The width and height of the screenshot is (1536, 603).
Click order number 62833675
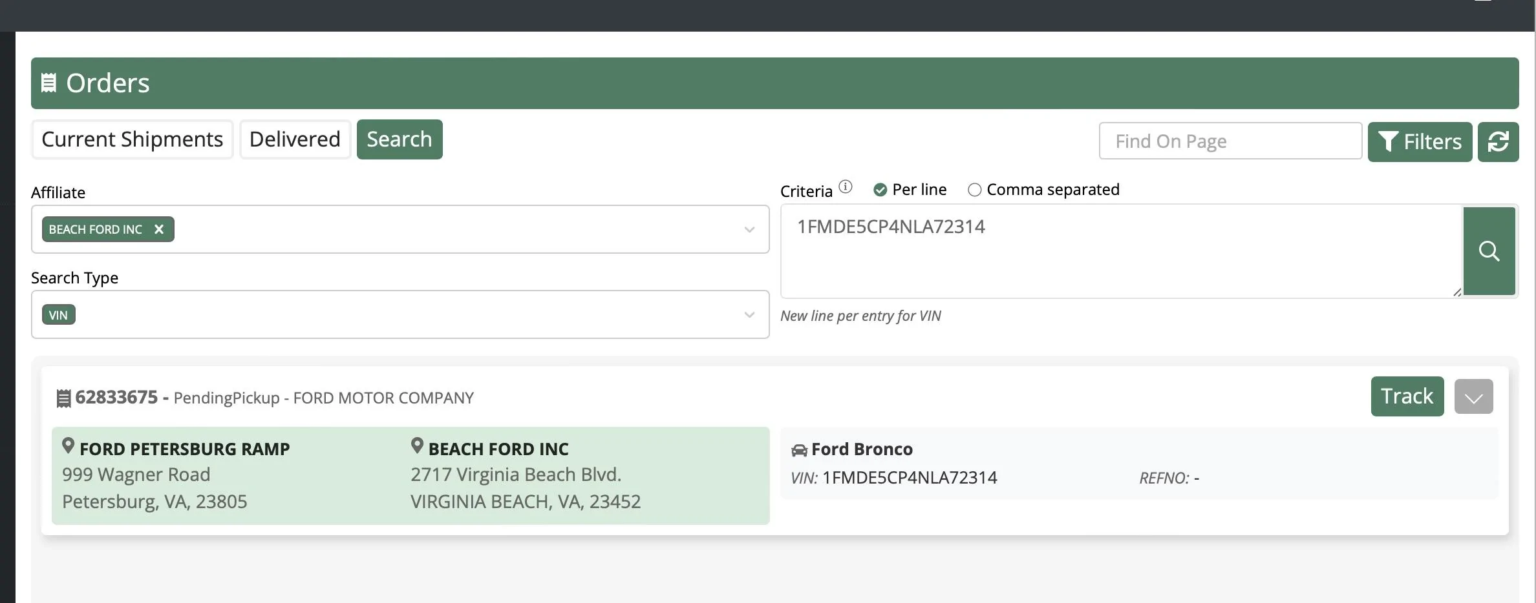pos(116,397)
